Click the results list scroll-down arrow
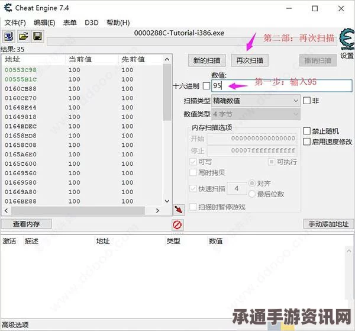Image resolution: width=355 pixels, height=331 pixels. [x=167, y=201]
